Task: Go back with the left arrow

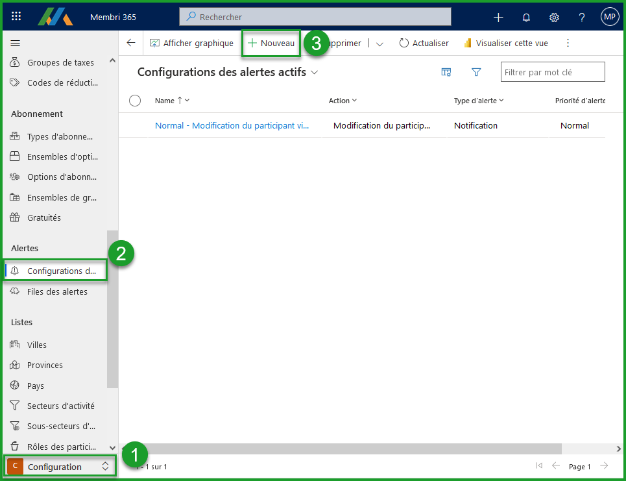Action: [131, 43]
